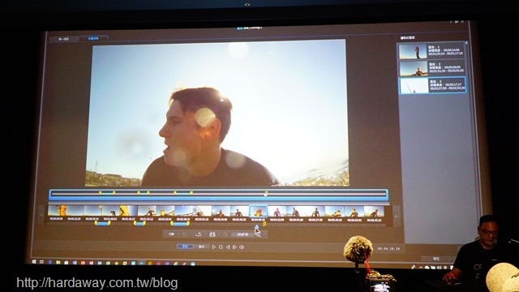The image size is (519, 292).
Task: Click the split/scene-detect icon in trim toolbar
Action: coord(212,234)
